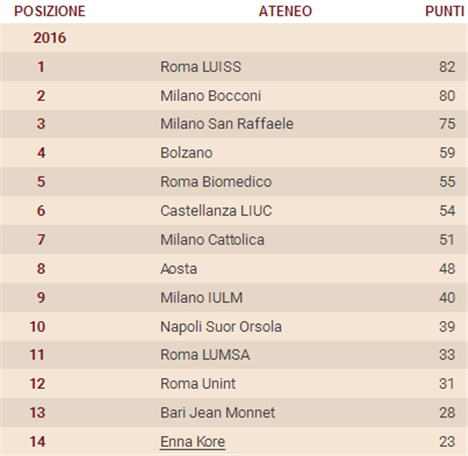
Task: Select the Aosta university name
Action: pos(179,269)
